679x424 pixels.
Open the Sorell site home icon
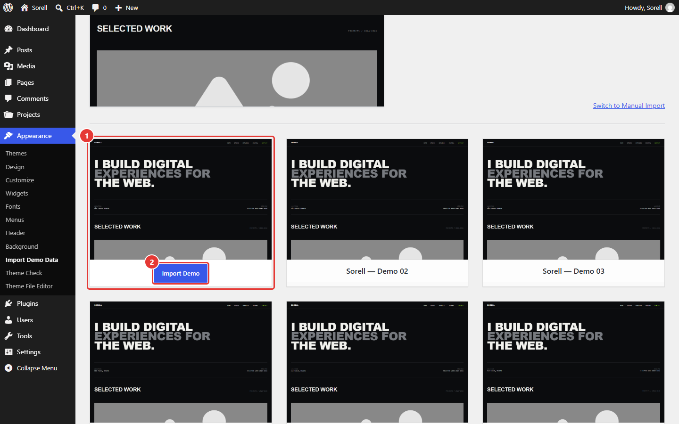[25, 8]
